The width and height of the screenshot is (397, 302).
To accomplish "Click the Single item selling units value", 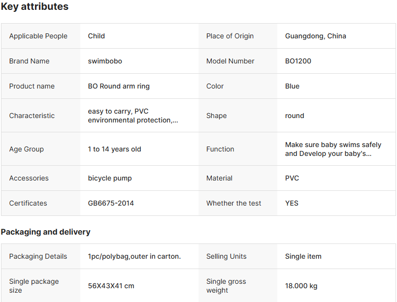I will 303,256.
